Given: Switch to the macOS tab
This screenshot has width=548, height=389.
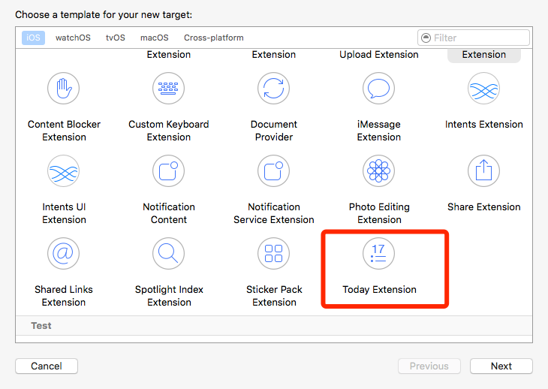Looking at the screenshot, I should coord(155,38).
